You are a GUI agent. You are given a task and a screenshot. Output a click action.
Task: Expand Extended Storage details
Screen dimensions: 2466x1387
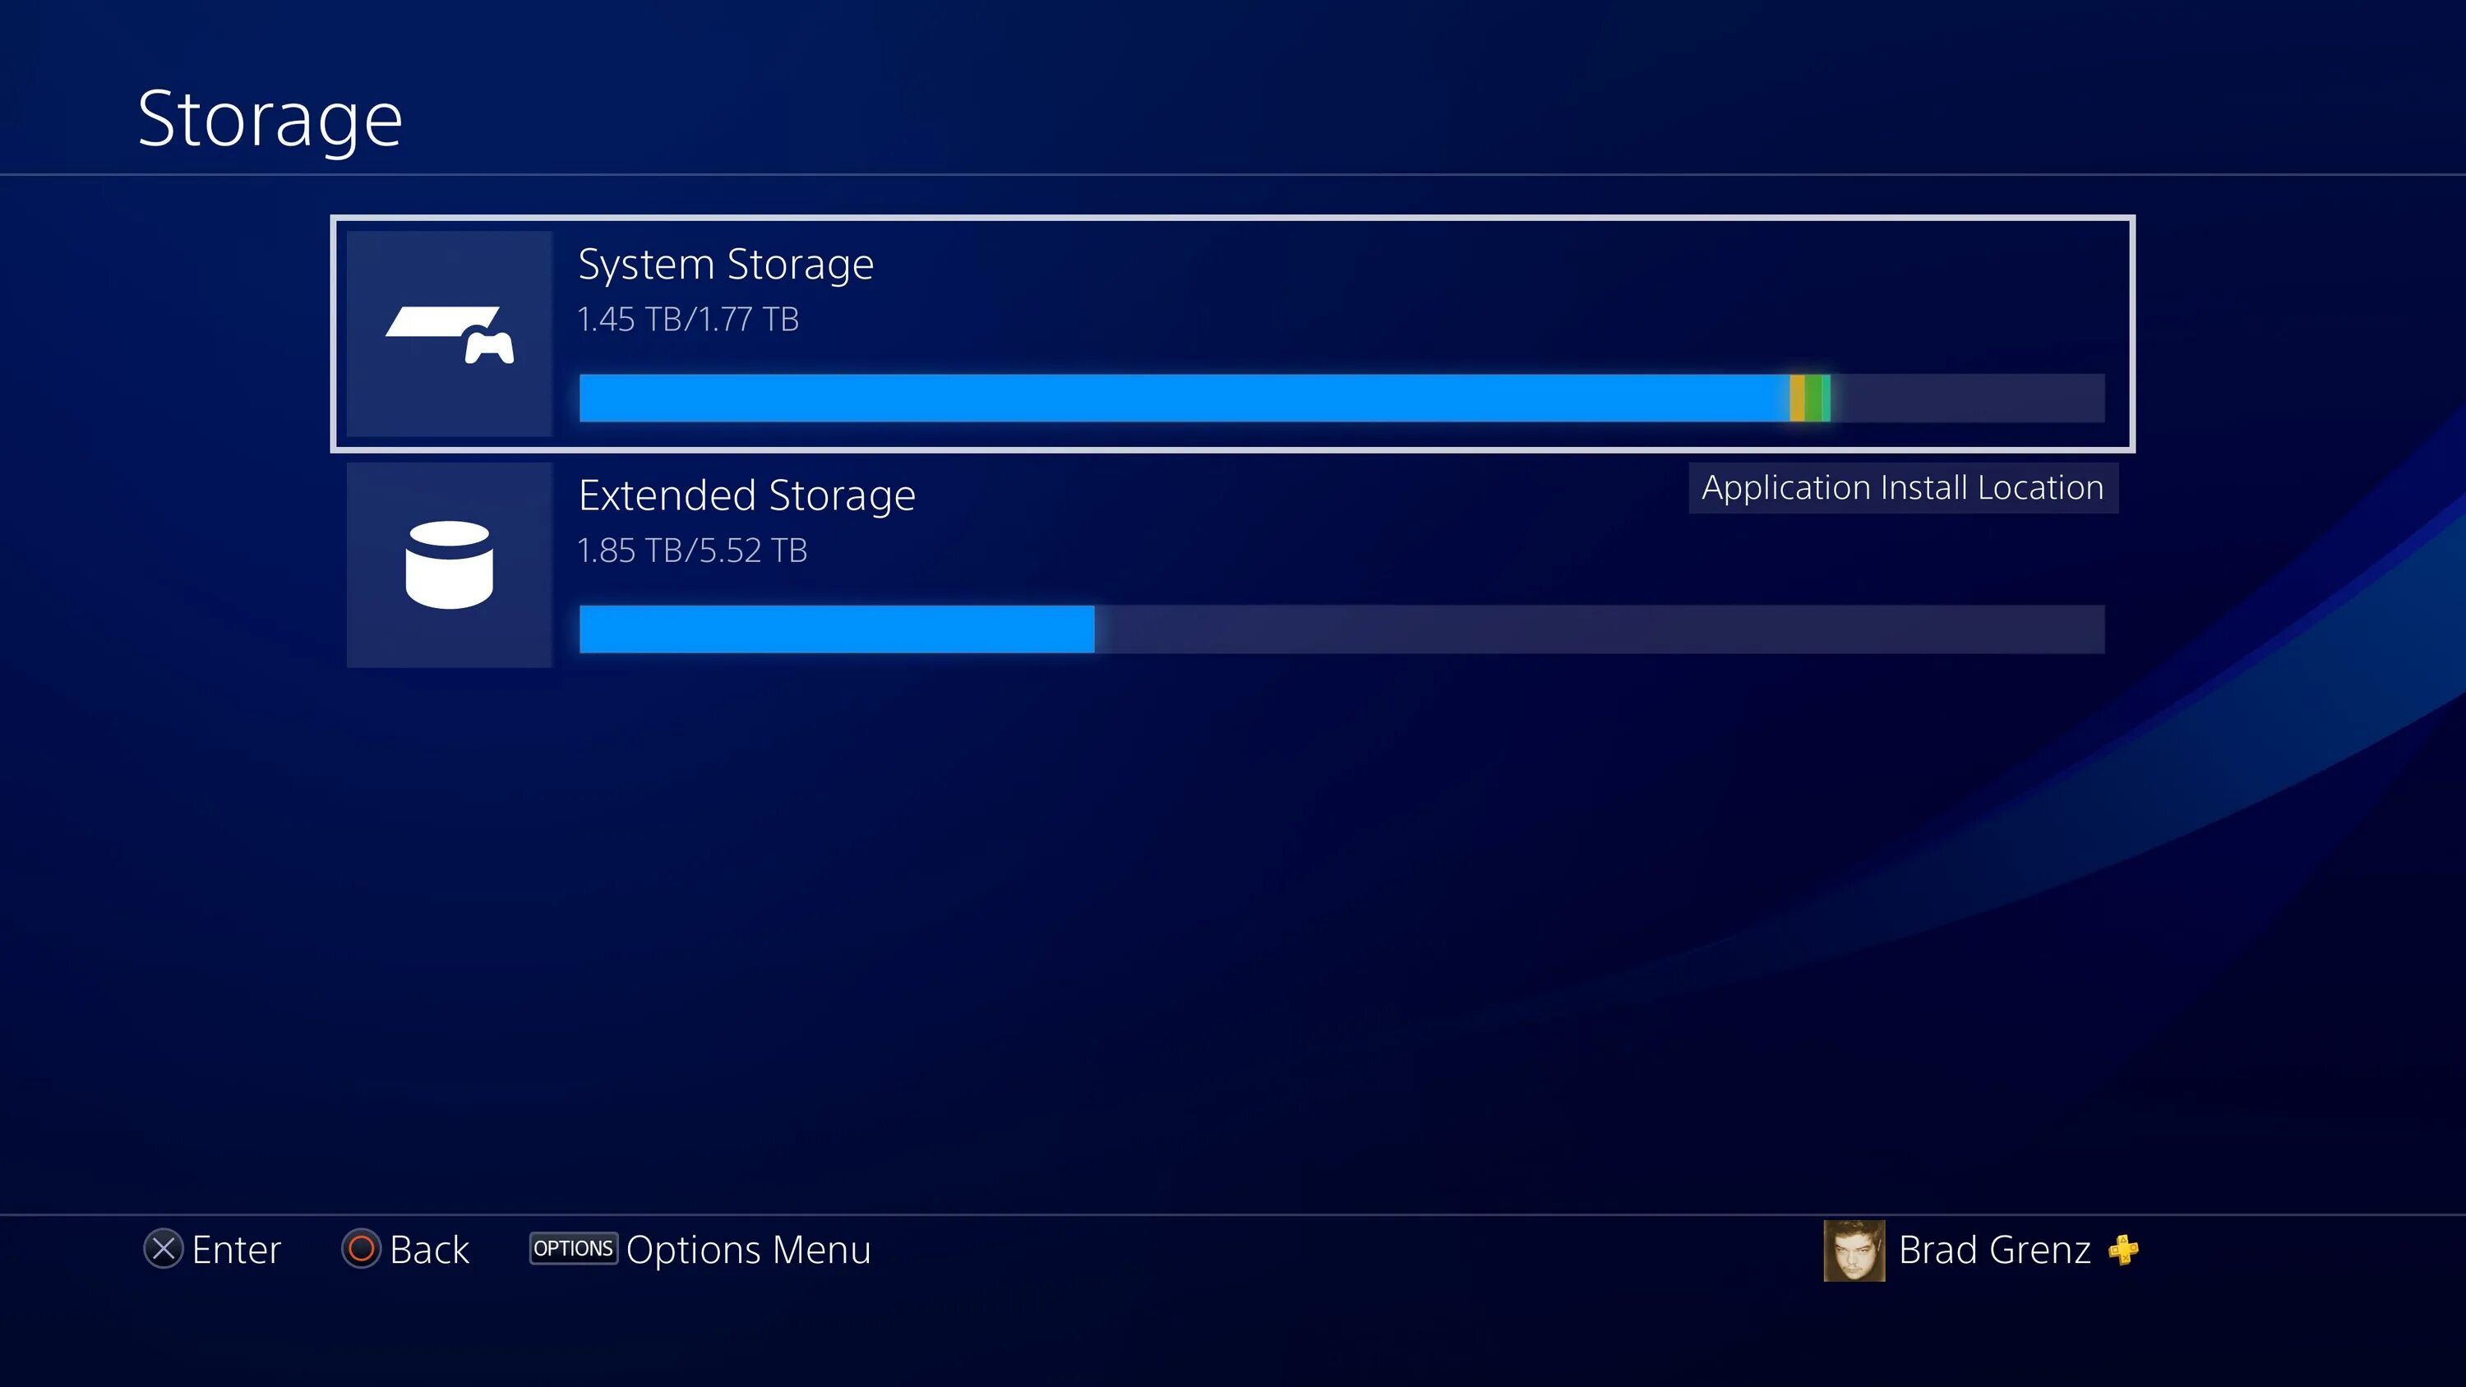[x=1231, y=567]
